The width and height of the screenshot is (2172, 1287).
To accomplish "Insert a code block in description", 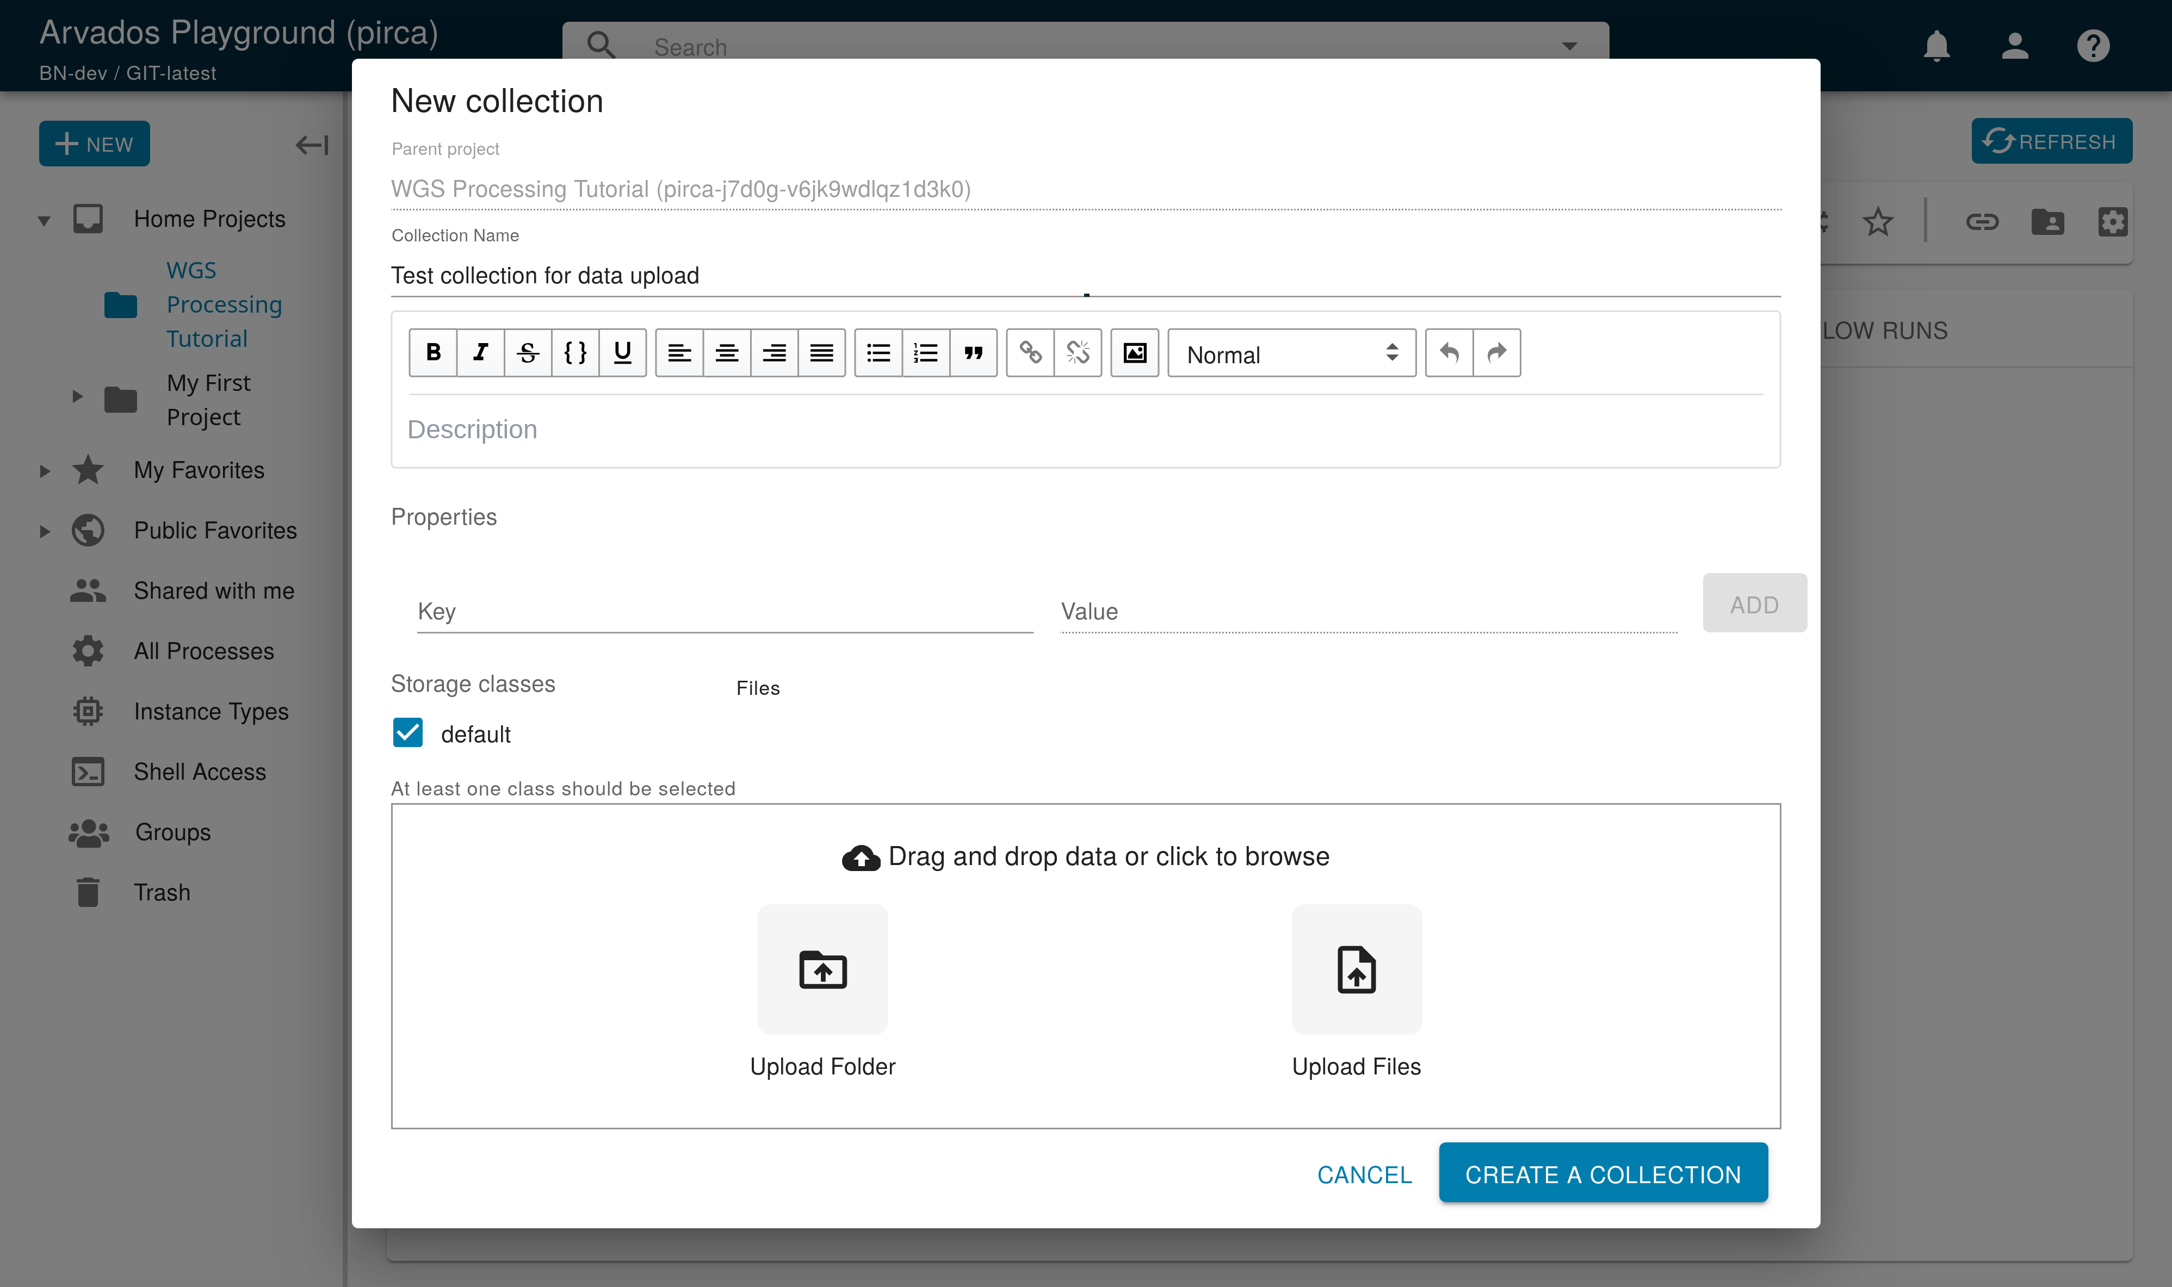I will click(x=575, y=352).
